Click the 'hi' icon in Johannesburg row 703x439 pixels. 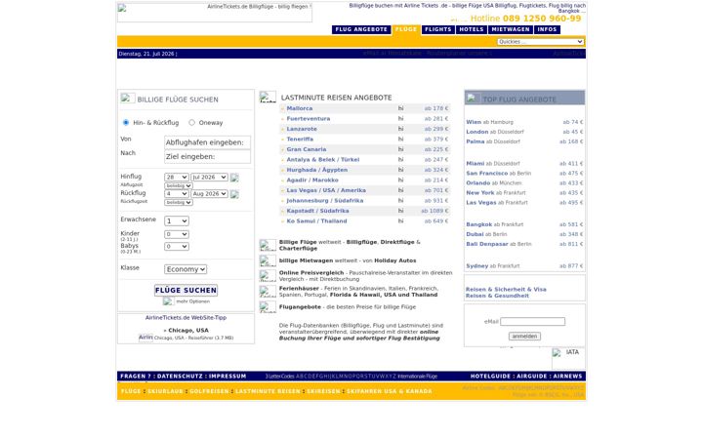pos(401,201)
